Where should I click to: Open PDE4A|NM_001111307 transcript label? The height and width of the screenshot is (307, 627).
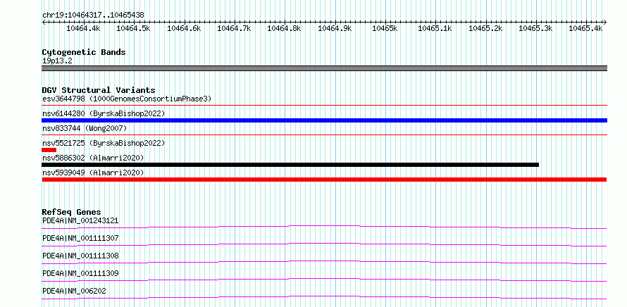pos(80,238)
